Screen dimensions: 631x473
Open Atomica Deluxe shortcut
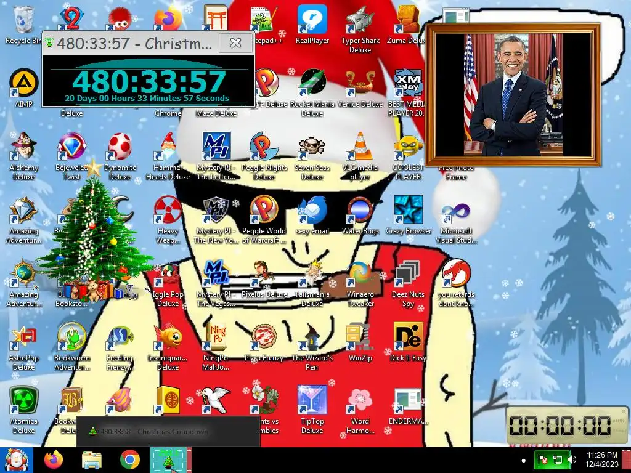(23, 411)
